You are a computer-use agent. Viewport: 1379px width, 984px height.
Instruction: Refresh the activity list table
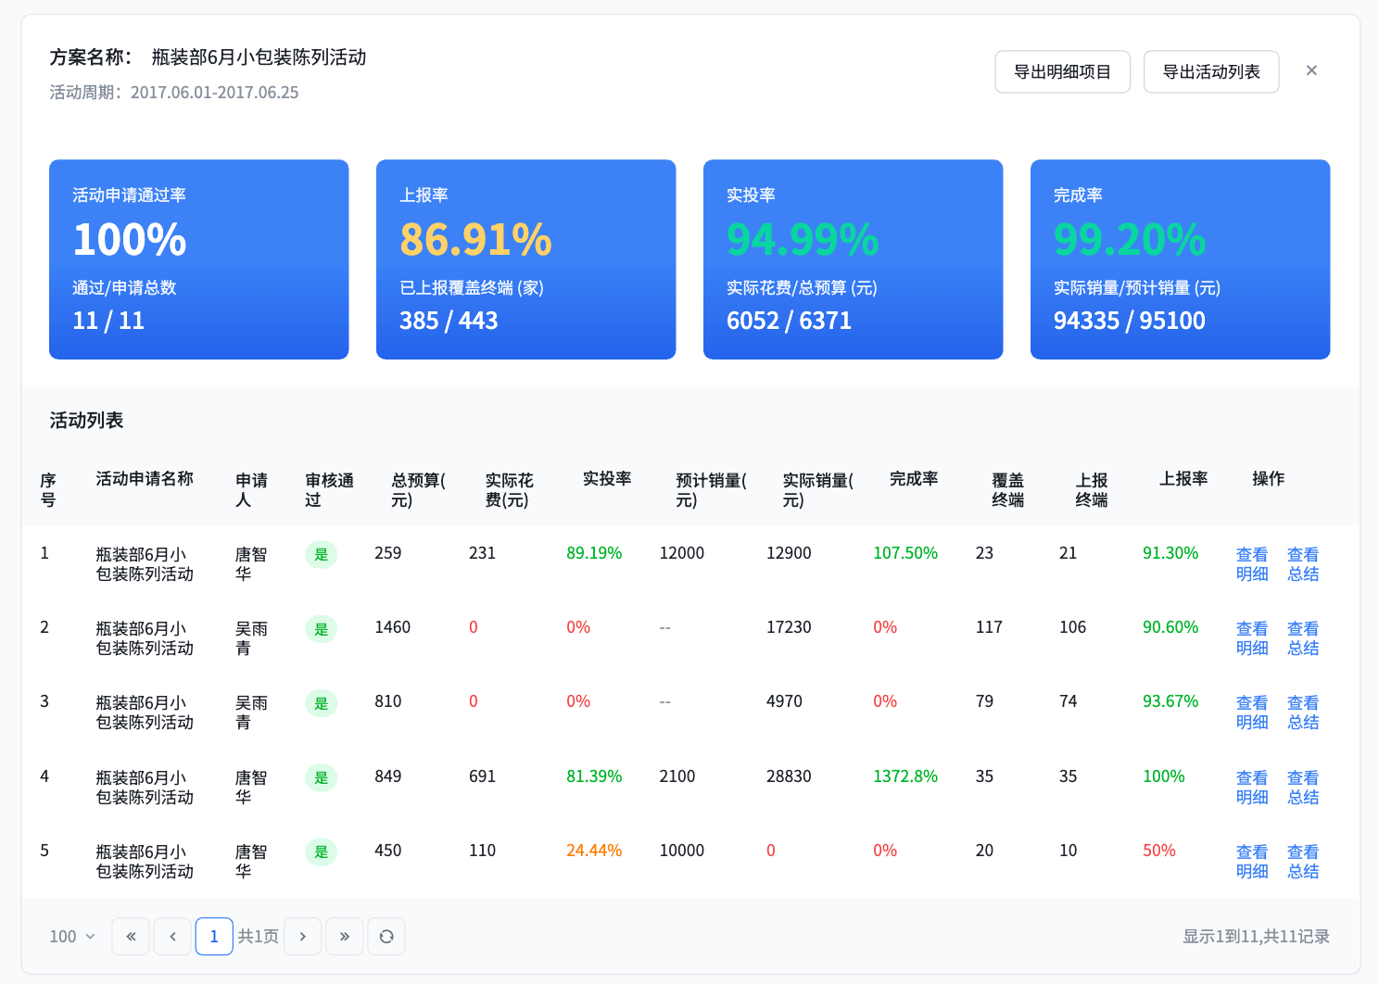coord(386,936)
